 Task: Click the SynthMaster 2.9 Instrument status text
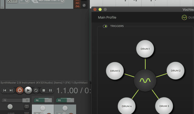pyautogui.click(x=44, y=83)
